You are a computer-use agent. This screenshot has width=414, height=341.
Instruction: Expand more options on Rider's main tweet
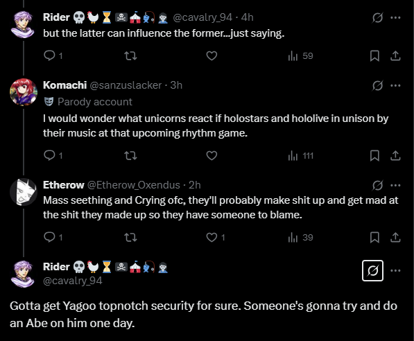pyautogui.click(x=395, y=270)
